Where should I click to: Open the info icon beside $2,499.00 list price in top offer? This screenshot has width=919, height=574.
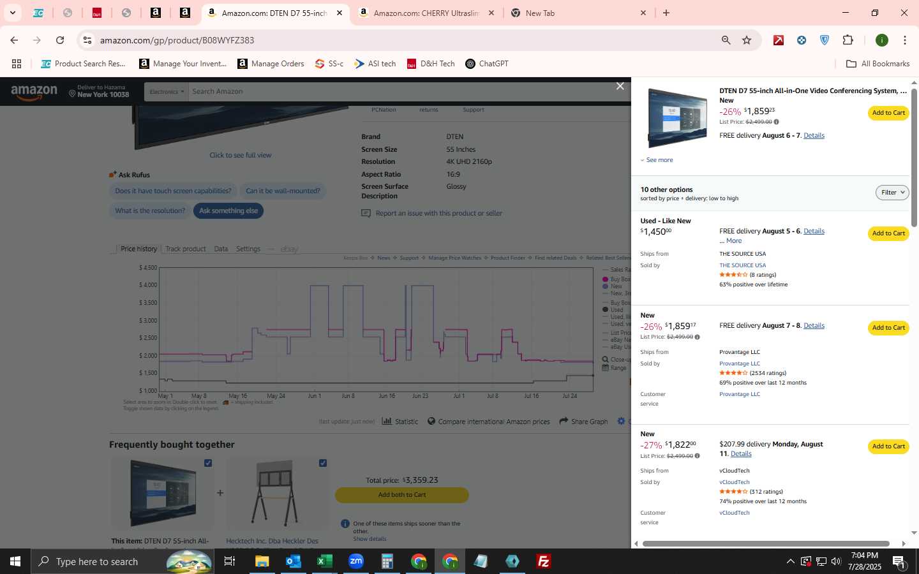pos(776,122)
